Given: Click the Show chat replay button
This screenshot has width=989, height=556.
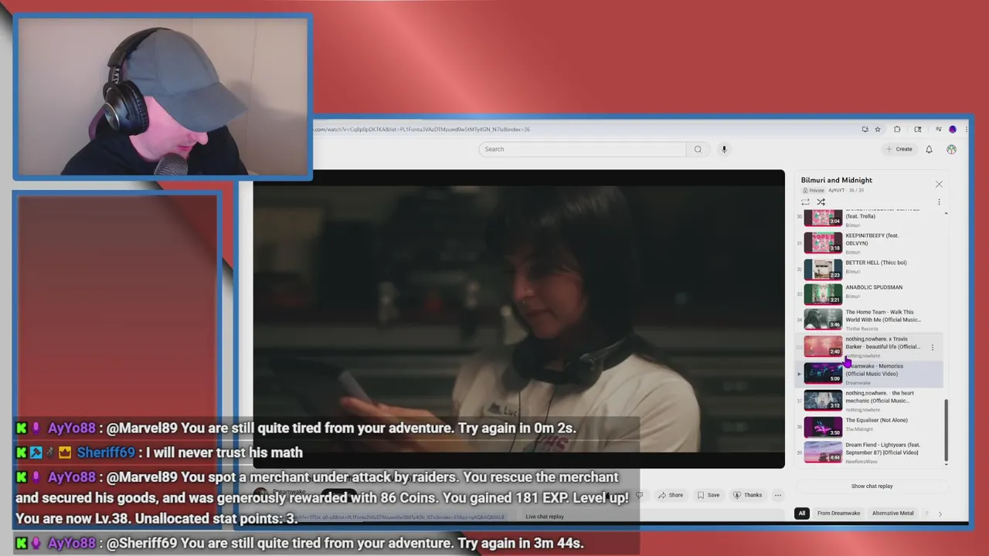Looking at the screenshot, I should tap(872, 486).
